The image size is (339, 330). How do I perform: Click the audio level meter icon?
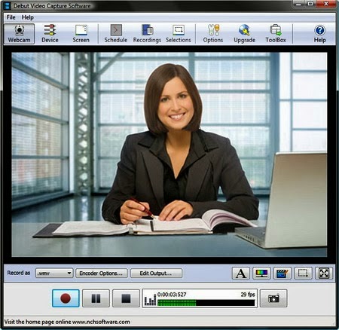point(151,300)
